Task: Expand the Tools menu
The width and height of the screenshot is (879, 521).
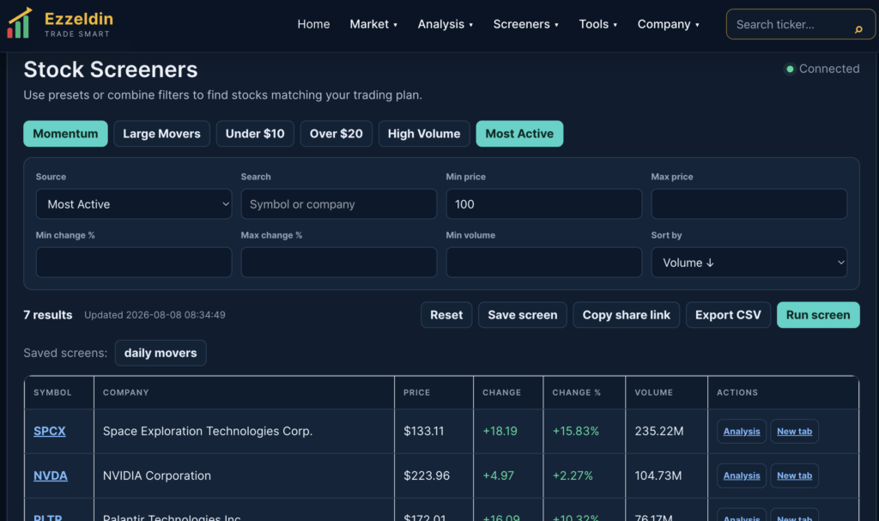Action: (x=597, y=24)
